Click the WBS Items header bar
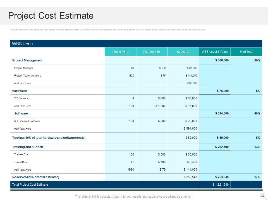The height and width of the screenshot is (201, 268). (136, 44)
